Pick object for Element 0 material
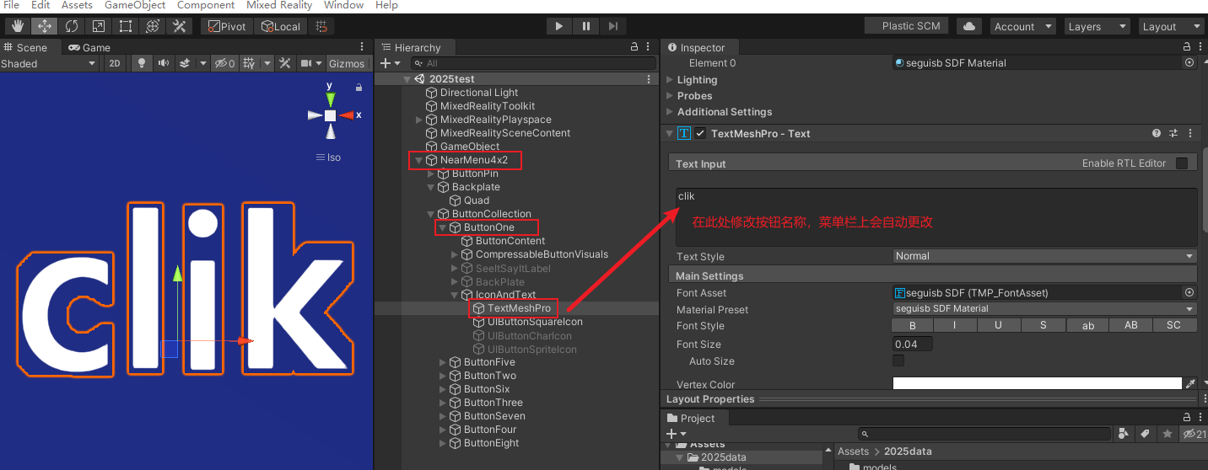This screenshot has width=1208, height=470. pos(1189,62)
